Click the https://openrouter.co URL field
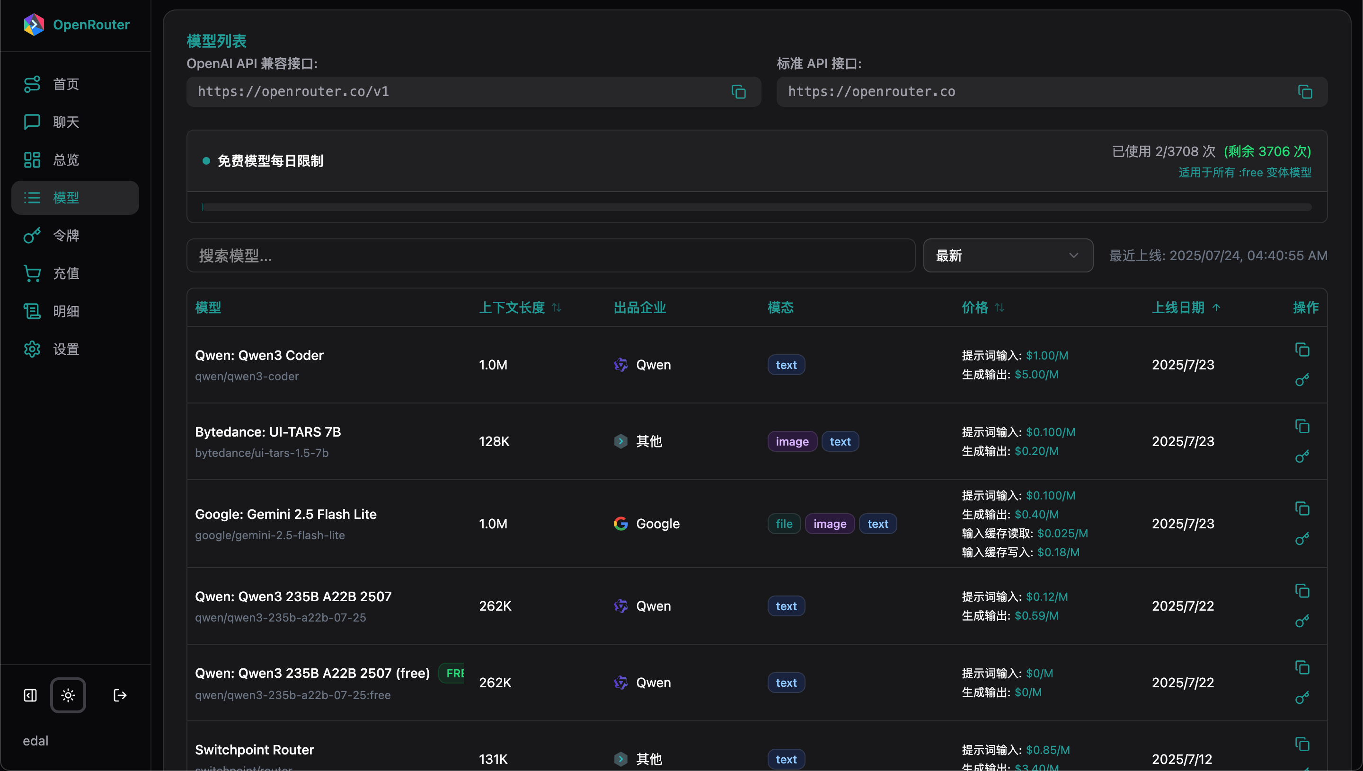The width and height of the screenshot is (1363, 771). click(x=1052, y=92)
